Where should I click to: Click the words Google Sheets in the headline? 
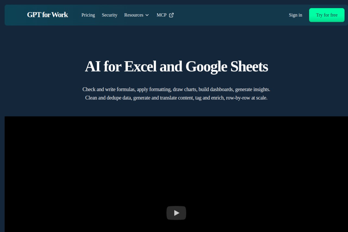[227, 67]
